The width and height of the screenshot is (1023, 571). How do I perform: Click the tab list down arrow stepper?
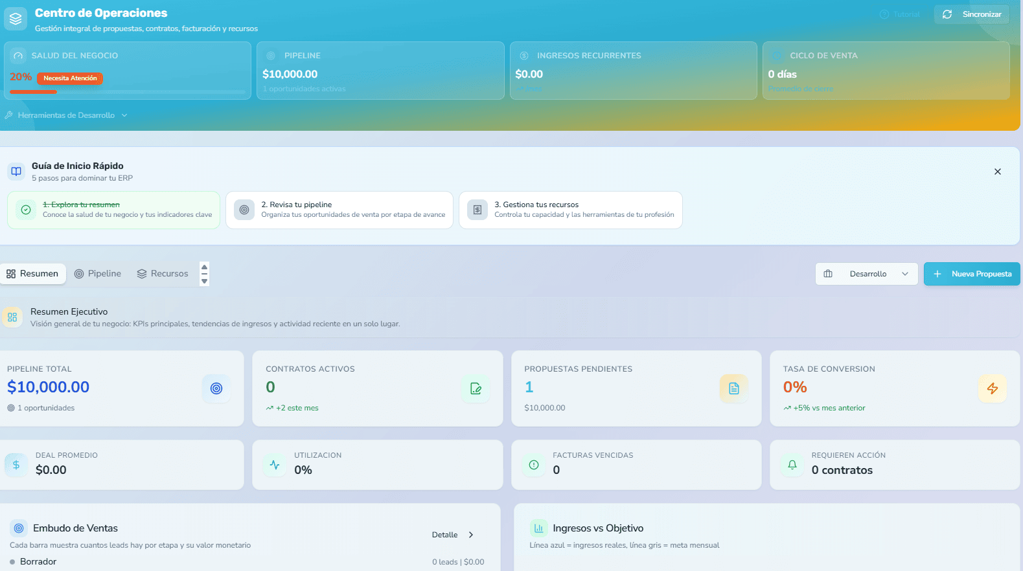(205, 282)
